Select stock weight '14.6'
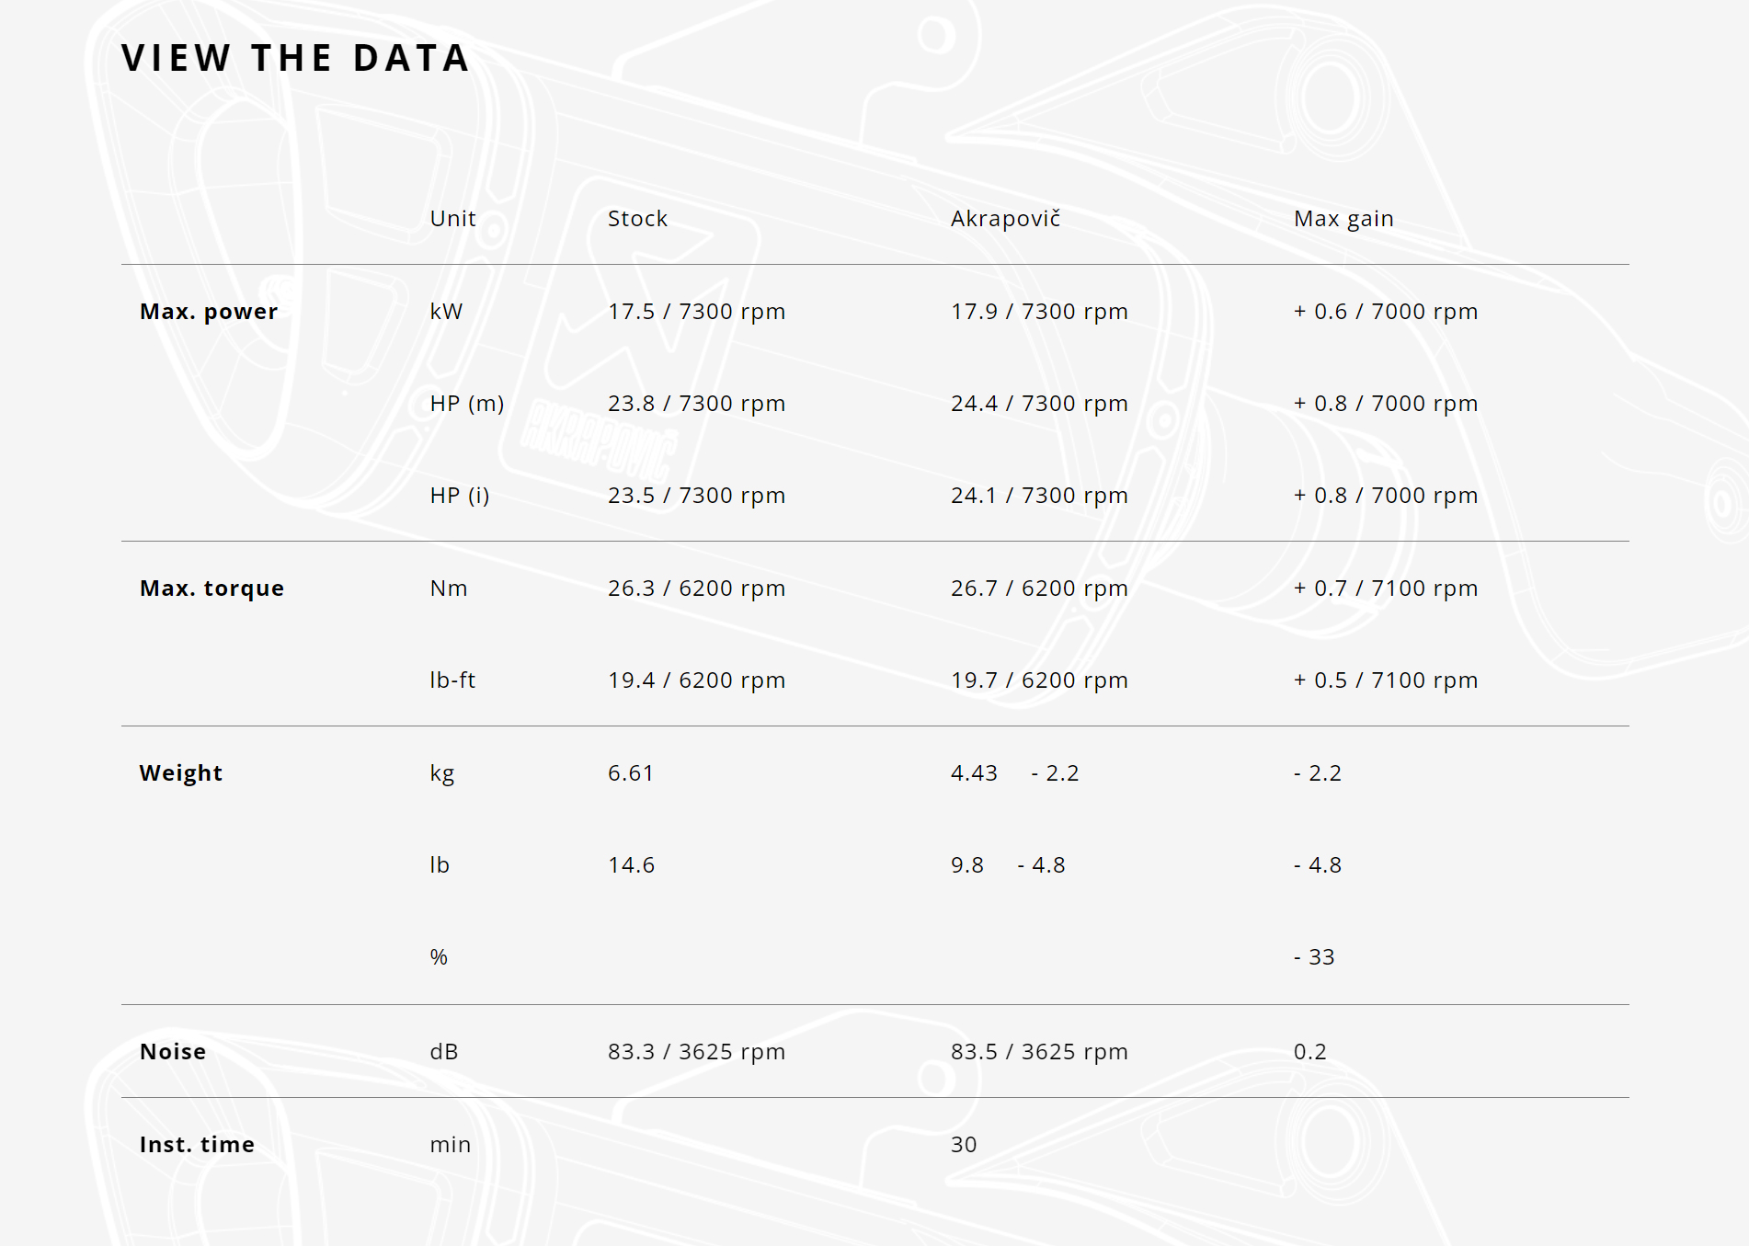The width and height of the screenshot is (1749, 1246). tap(631, 865)
